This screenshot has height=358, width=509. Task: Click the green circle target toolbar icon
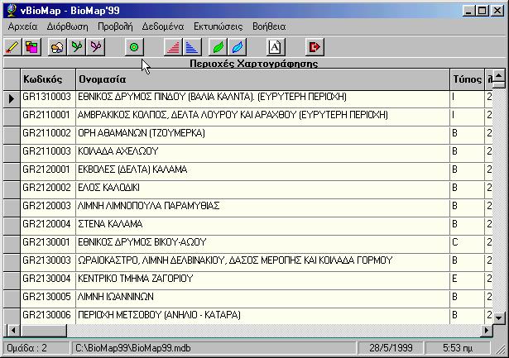point(134,47)
